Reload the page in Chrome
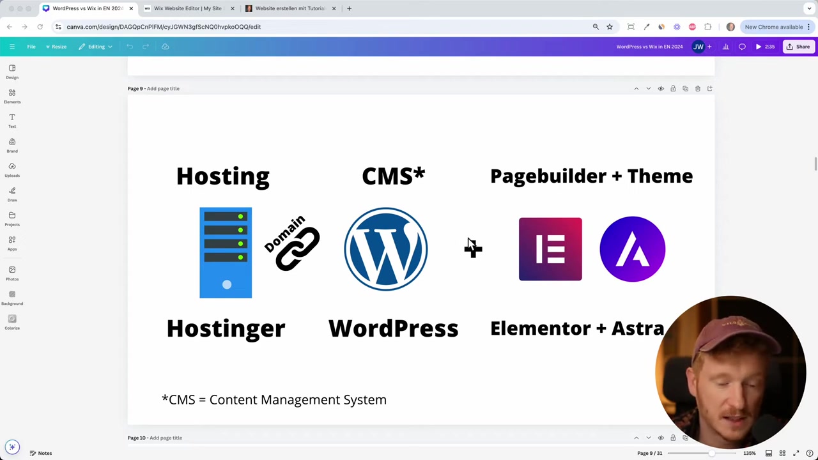 pyautogui.click(x=40, y=27)
